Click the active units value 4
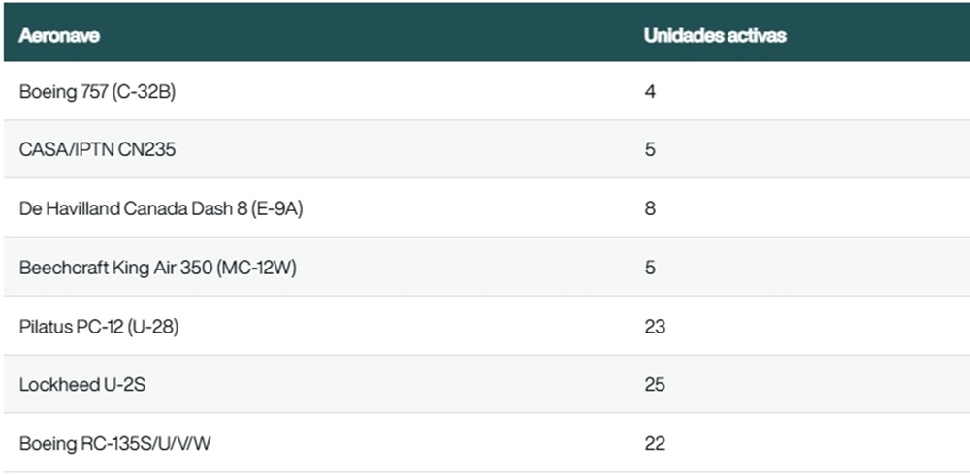Screen dimensions: 970x475 pos(650,92)
